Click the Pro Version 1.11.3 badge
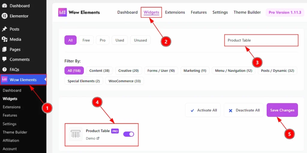The height and width of the screenshot is (153, 307). point(285,12)
